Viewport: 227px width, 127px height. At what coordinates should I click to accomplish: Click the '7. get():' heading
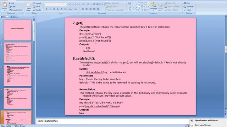(x=78, y=23)
